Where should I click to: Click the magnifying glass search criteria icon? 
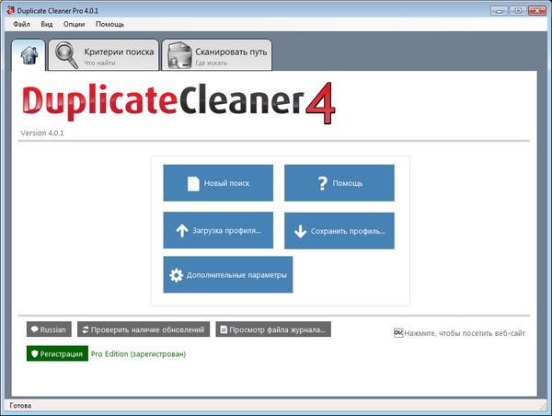66,55
